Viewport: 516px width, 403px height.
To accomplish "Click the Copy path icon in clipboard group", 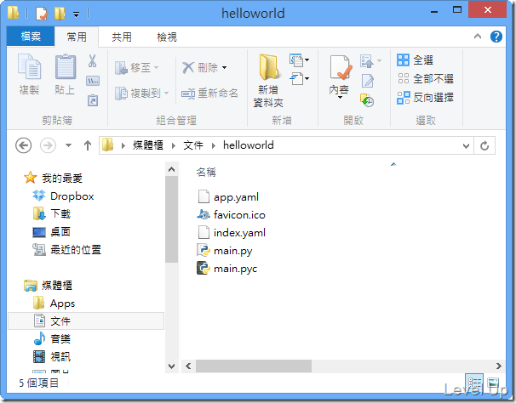I will coord(93,81).
